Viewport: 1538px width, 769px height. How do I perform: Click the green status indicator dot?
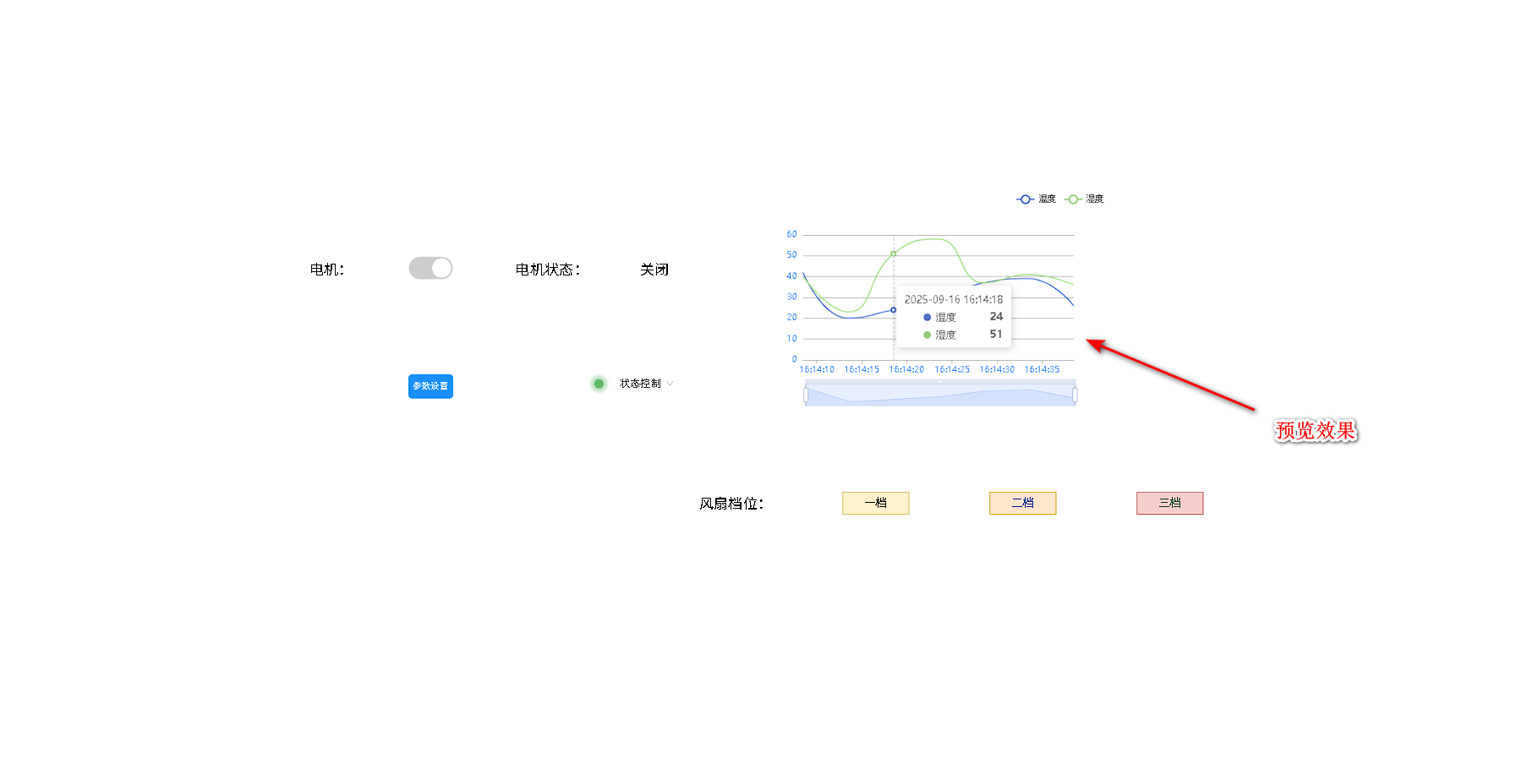coord(599,384)
